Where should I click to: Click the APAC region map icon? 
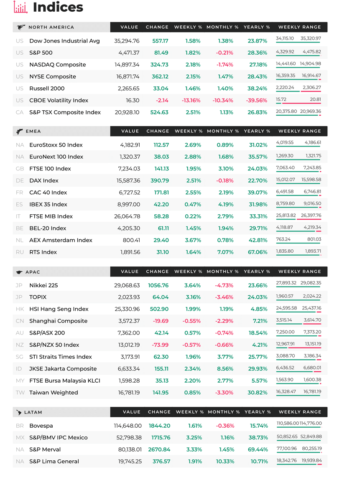20,272
